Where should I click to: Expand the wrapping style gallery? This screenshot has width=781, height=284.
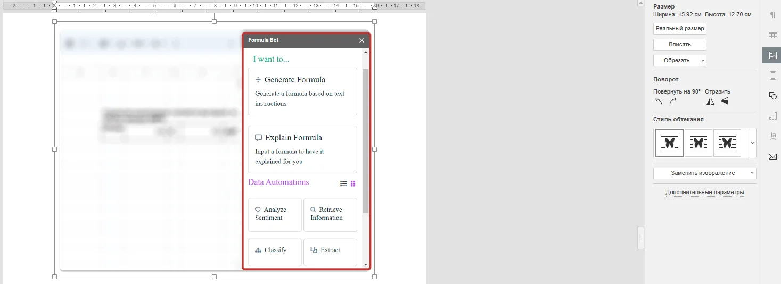coord(752,143)
